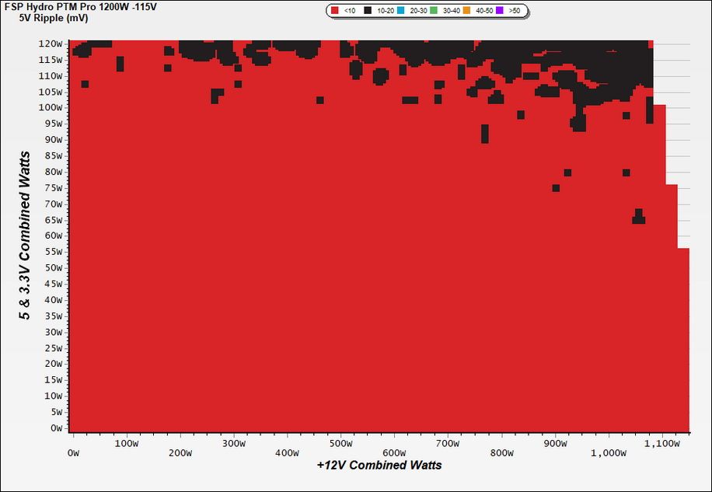Click the '5w' y-axis label
The height and width of the screenshot is (492, 712).
click(x=56, y=412)
